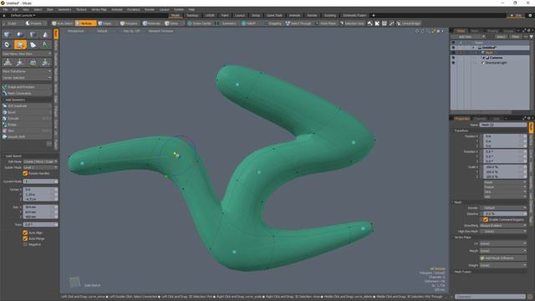Open the Mesh Constraints panel
The image size is (535, 301).
pos(27,93)
